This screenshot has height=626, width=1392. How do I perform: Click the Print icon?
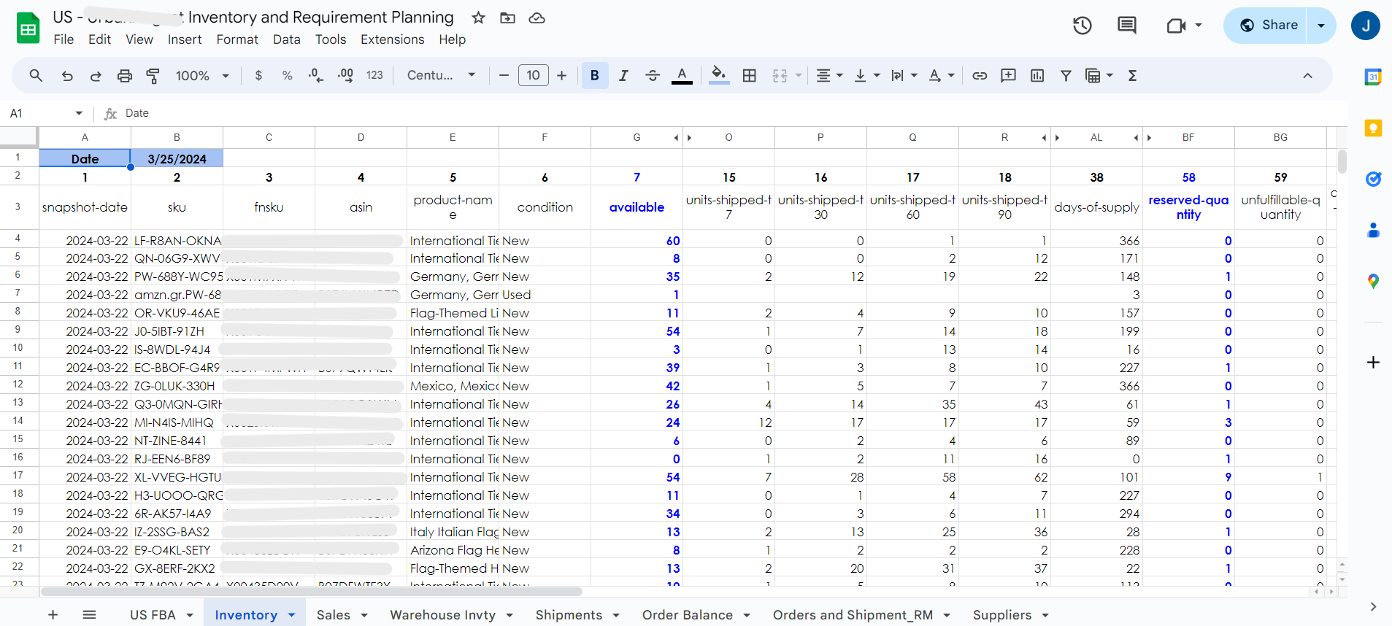click(x=125, y=75)
